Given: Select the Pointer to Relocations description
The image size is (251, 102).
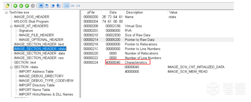Looking at the screenshot, I should (x=141, y=44).
